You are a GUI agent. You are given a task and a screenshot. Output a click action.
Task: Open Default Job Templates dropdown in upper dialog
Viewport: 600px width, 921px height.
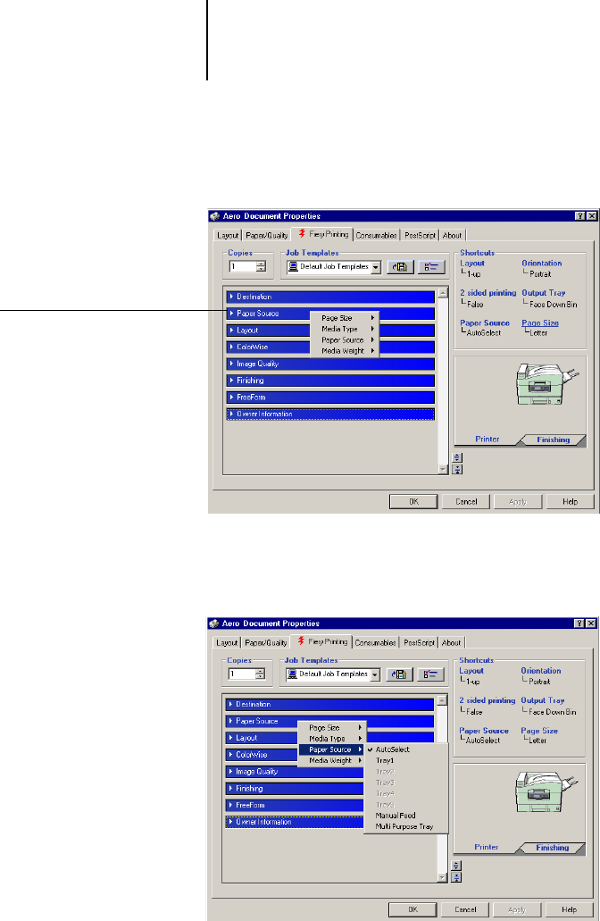coord(375,266)
